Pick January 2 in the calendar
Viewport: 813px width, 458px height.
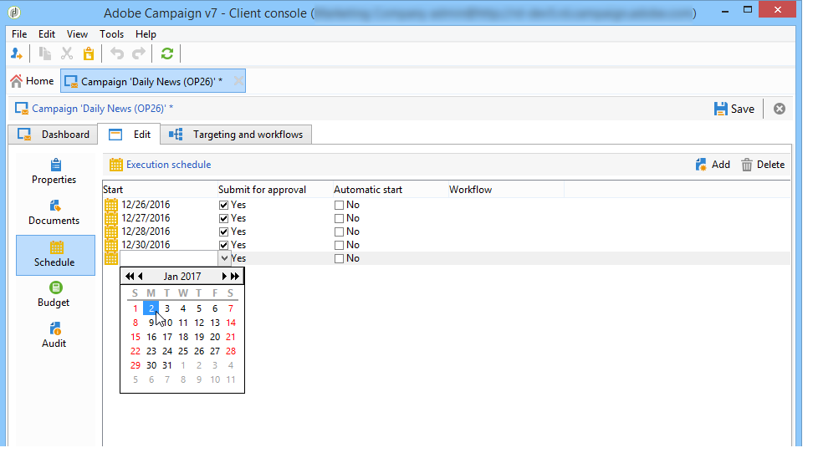tap(151, 308)
